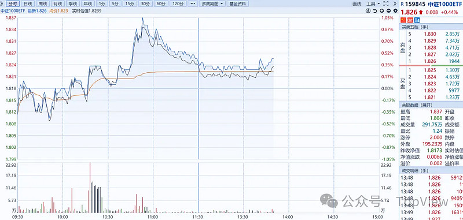The width and height of the screenshot is (463, 220).
Task: Select the 分时 chart tab
Action: [x=12, y=4]
